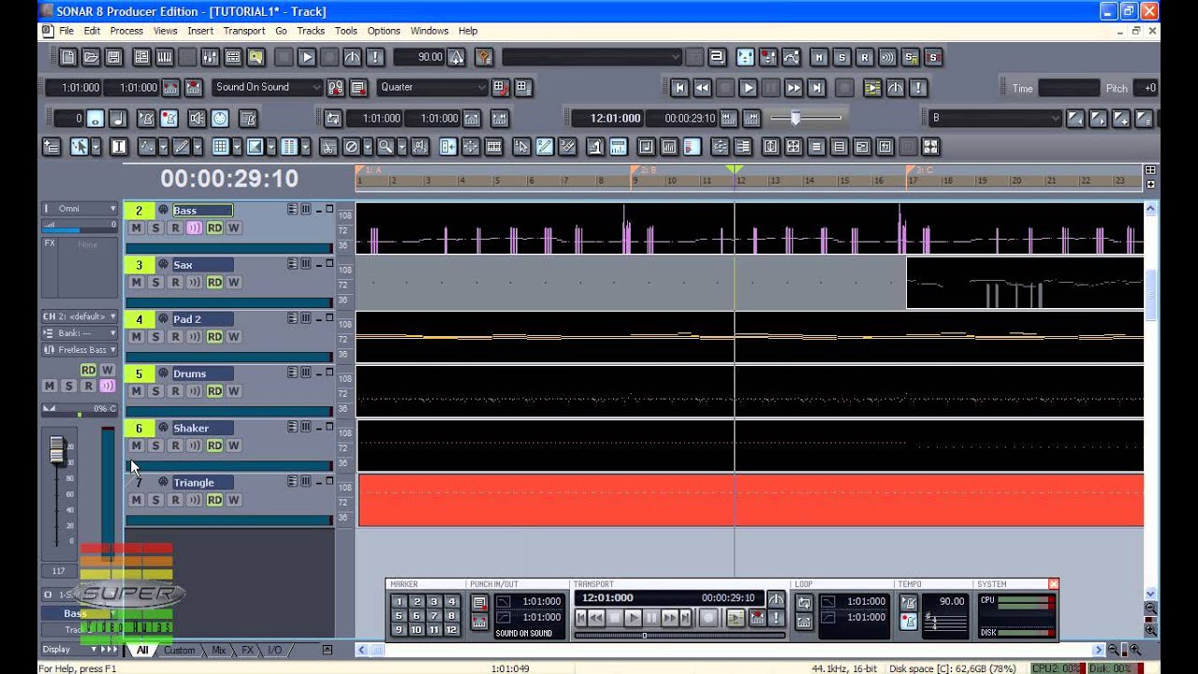
Task: Solo the Sax track
Action: [155, 282]
